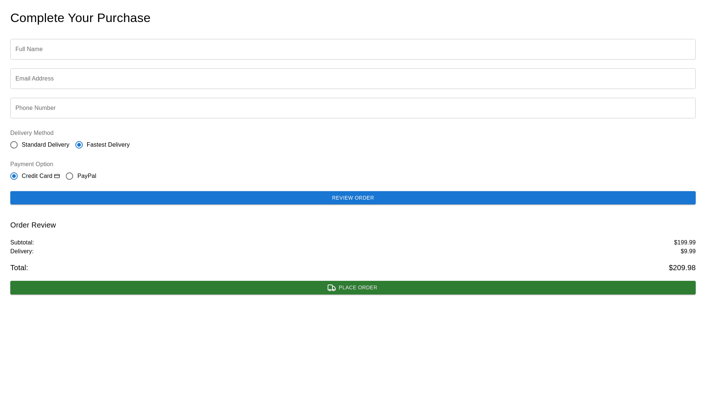Image resolution: width=706 pixels, height=397 pixels.
Task: Click the PayPal label text
Action: 87,176
